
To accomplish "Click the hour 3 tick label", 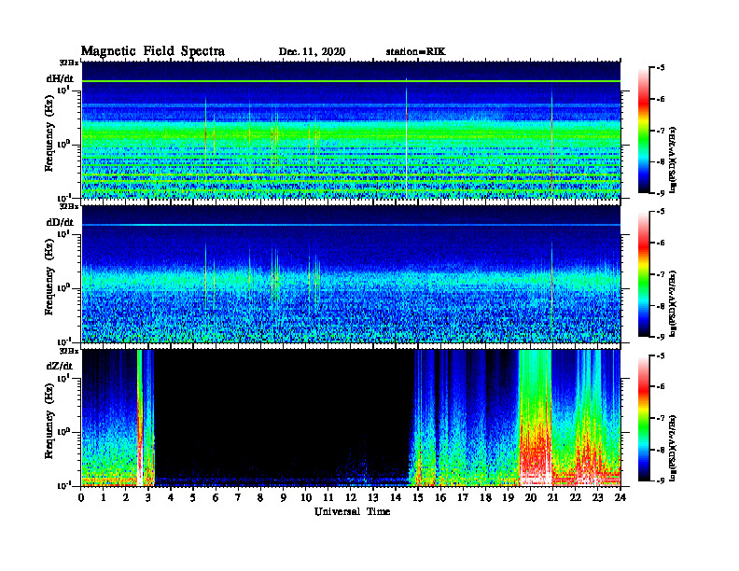I will [148, 497].
